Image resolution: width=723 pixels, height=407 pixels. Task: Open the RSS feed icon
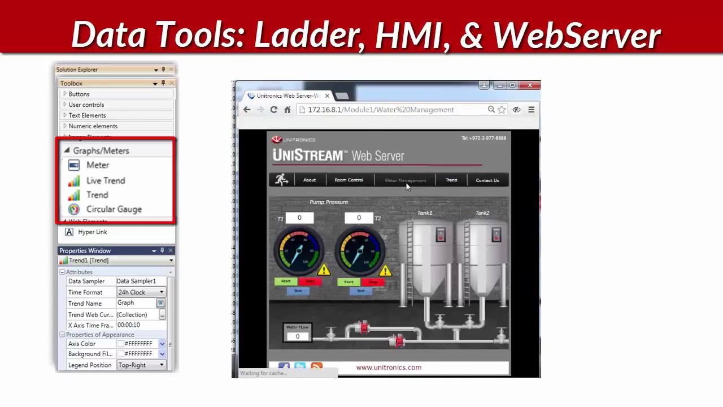[316, 367]
